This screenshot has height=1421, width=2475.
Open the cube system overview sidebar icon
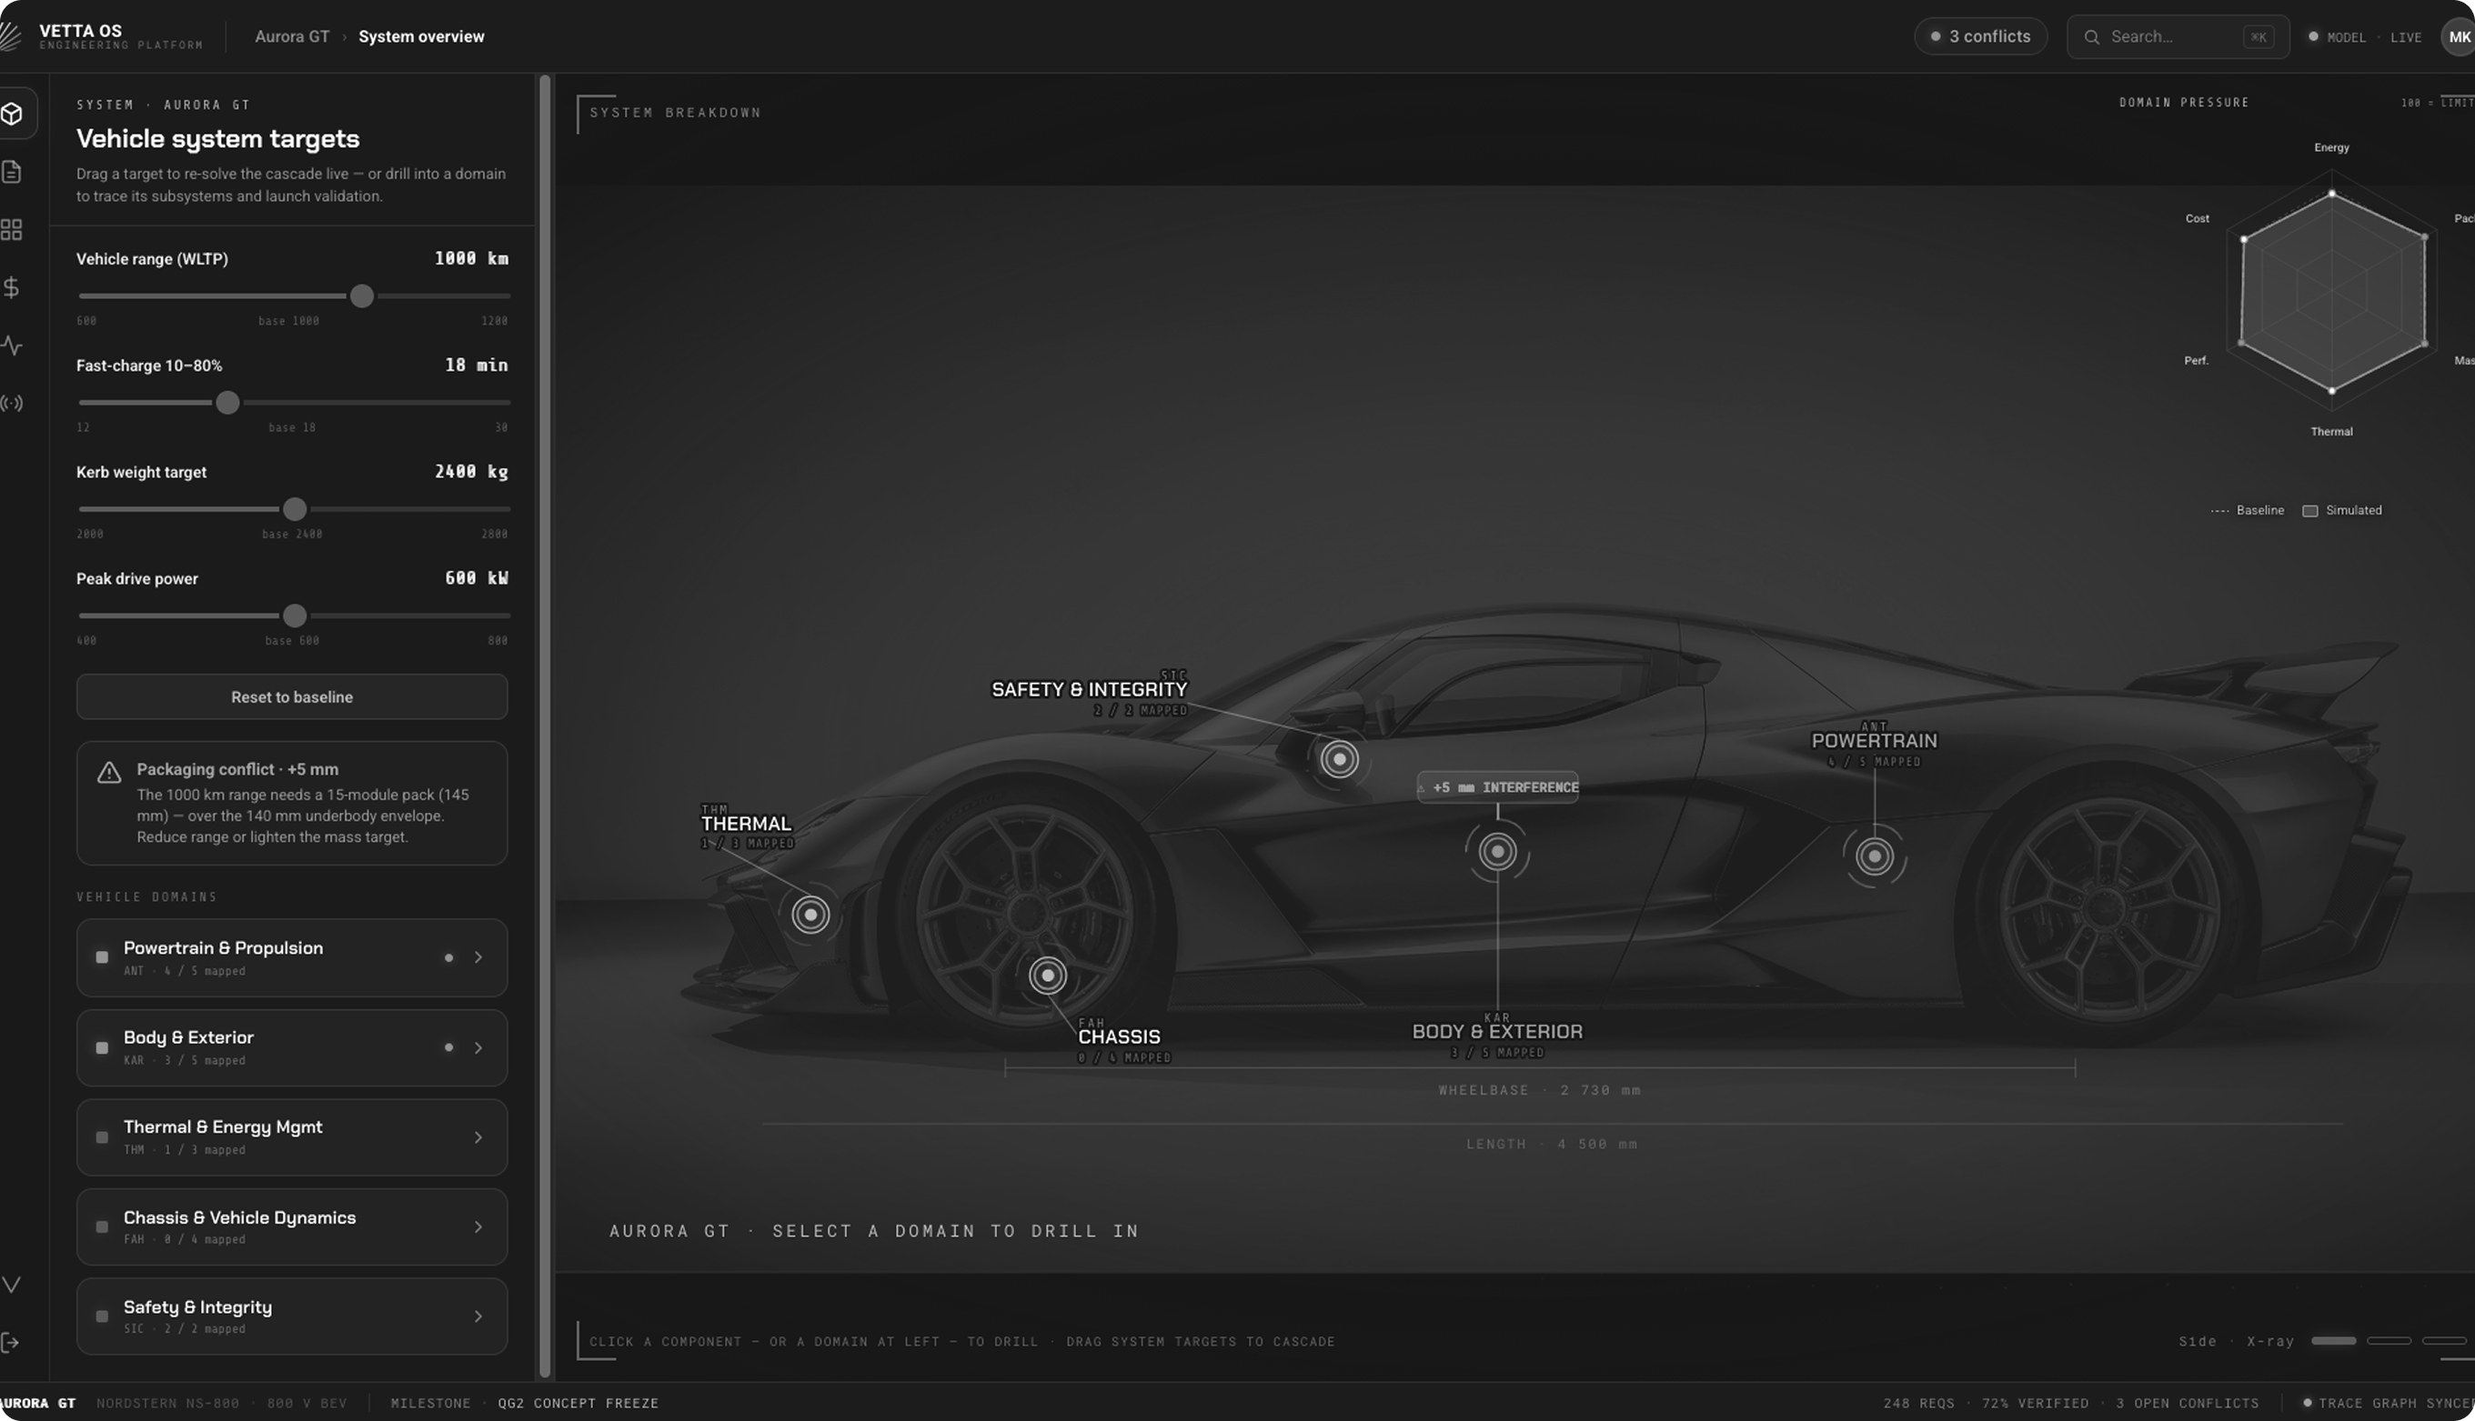point(12,115)
